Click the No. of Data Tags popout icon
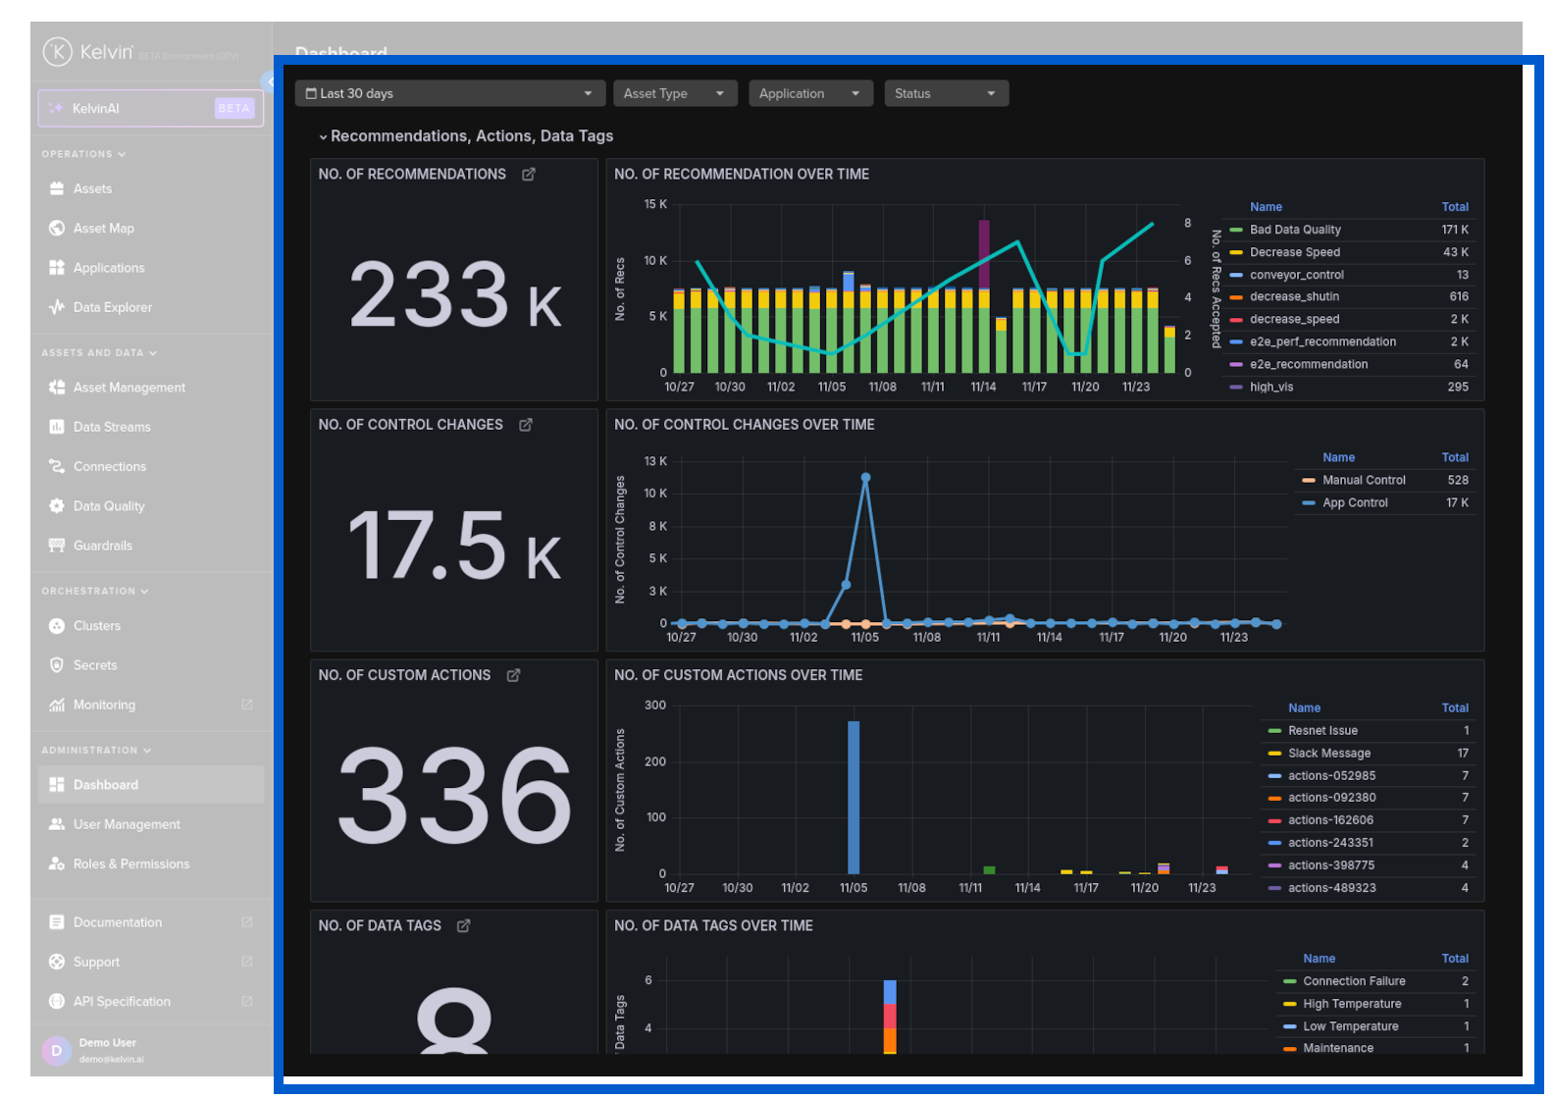This screenshot has height=1099, width=1554. (x=464, y=925)
